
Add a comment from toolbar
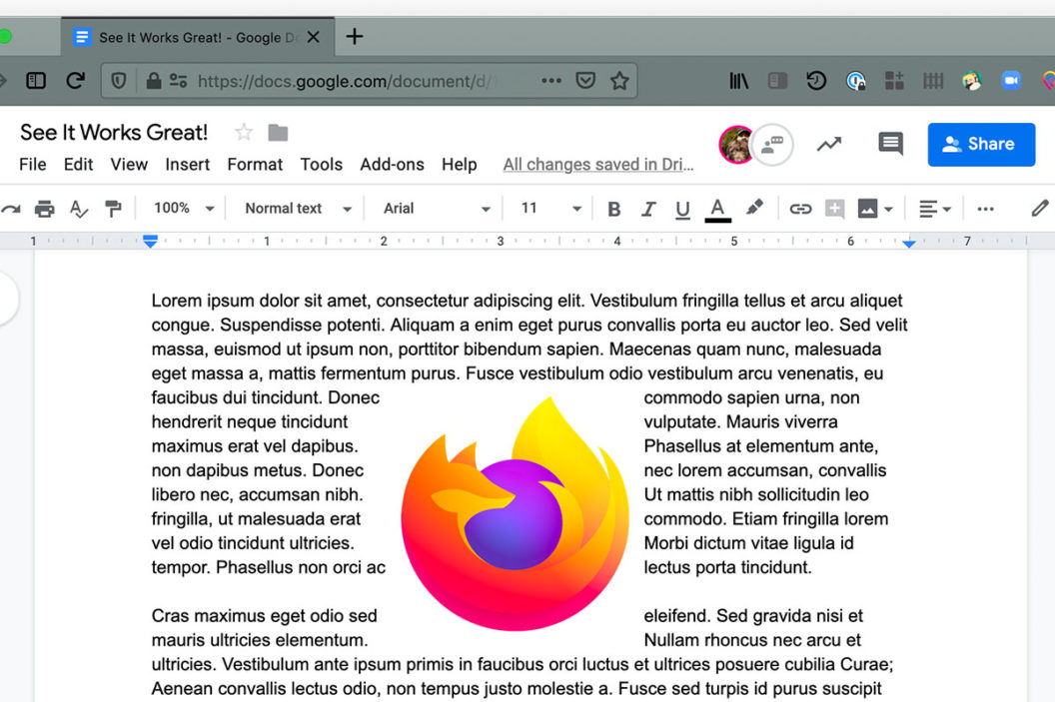834,209
